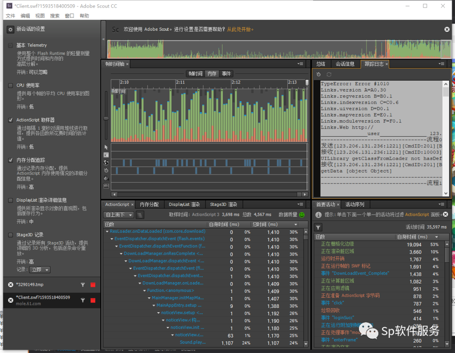
Task: Collapse the MainAppEntry.setup tree row
Action: [154, 305]
